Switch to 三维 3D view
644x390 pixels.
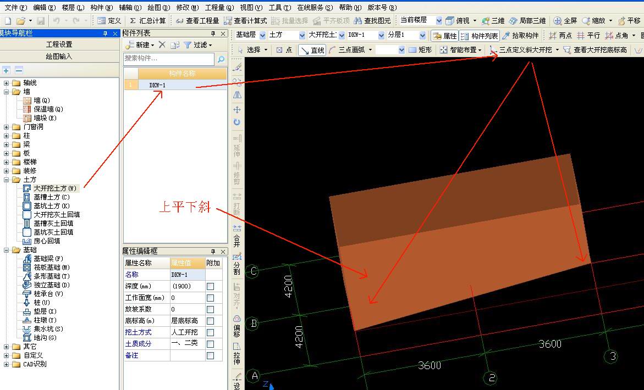pos(493,20)
